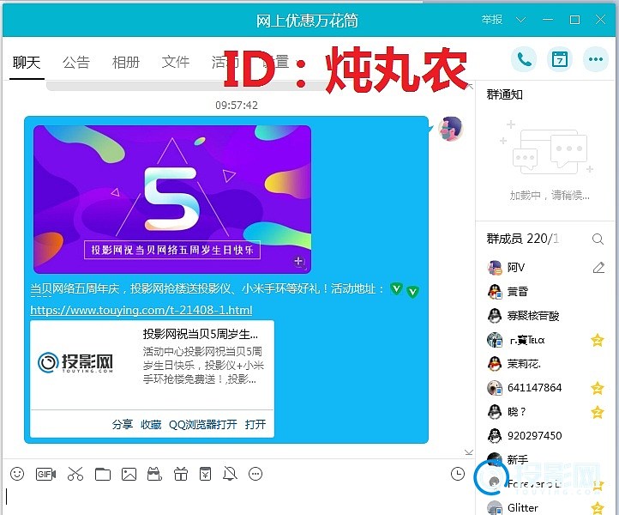
Task: Click the avatar of member 920297450
Action: click(495, 435)
